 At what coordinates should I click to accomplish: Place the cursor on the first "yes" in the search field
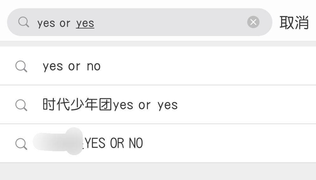pyautogui.click(x=46, y=23)
